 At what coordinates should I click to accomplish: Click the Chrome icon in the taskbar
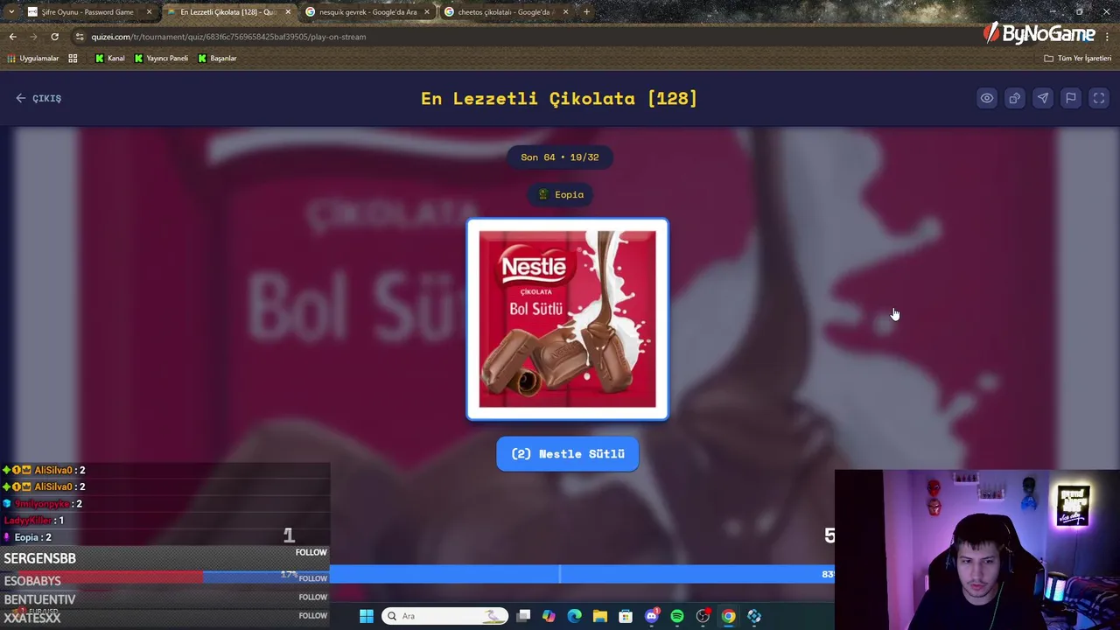(728, 616)
